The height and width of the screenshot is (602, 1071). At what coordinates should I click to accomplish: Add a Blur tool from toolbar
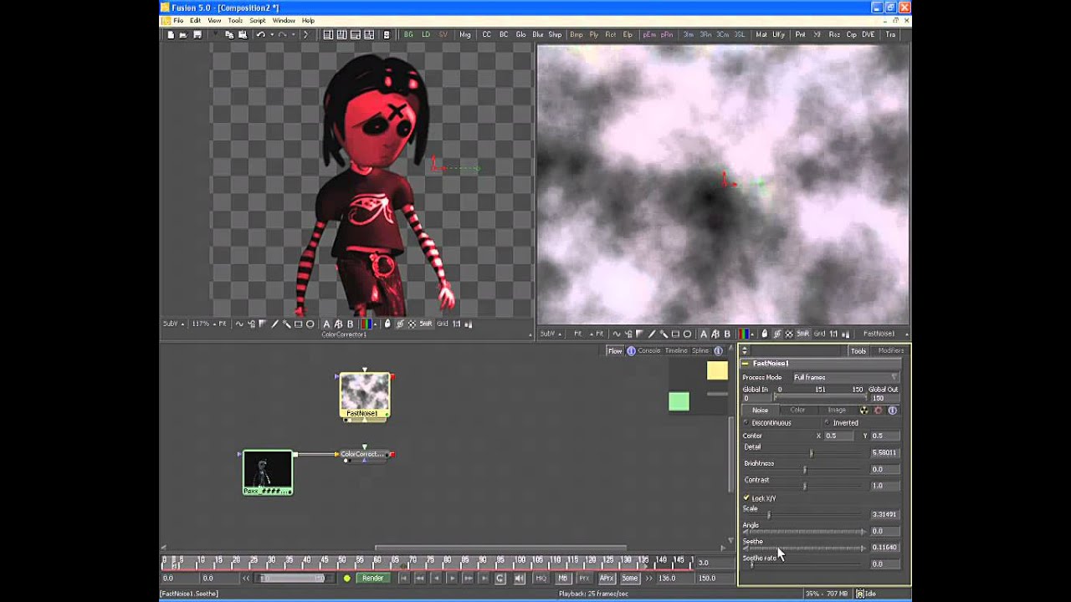pyautogui.click(x=538, y=34)
